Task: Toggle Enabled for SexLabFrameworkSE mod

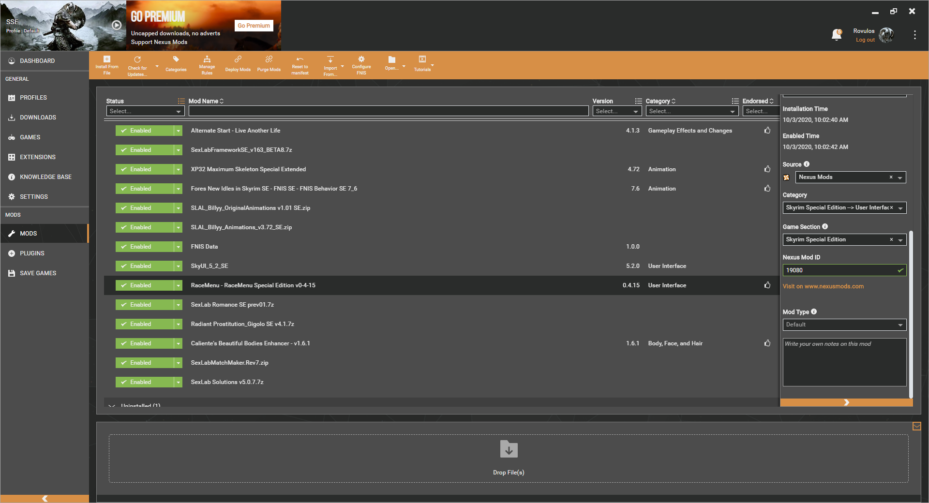Action: coord(145,150)
